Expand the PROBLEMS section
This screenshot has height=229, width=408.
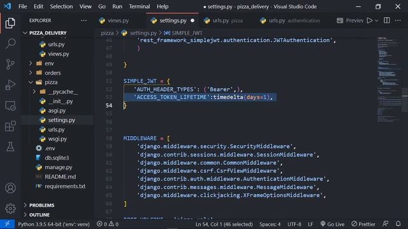pyautogui.click(x=41, y=205)
